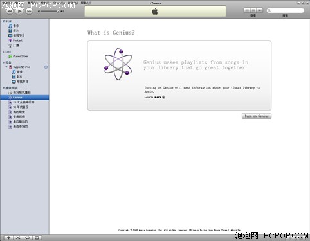Click the Turn on Genius button
This screenshot has height=241, width=310.
click(257, 116)
